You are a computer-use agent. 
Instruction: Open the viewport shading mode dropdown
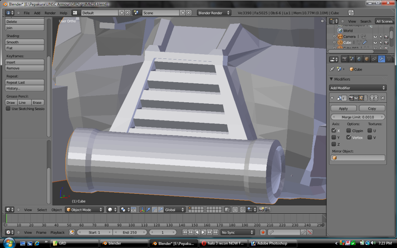click(112, 210)
